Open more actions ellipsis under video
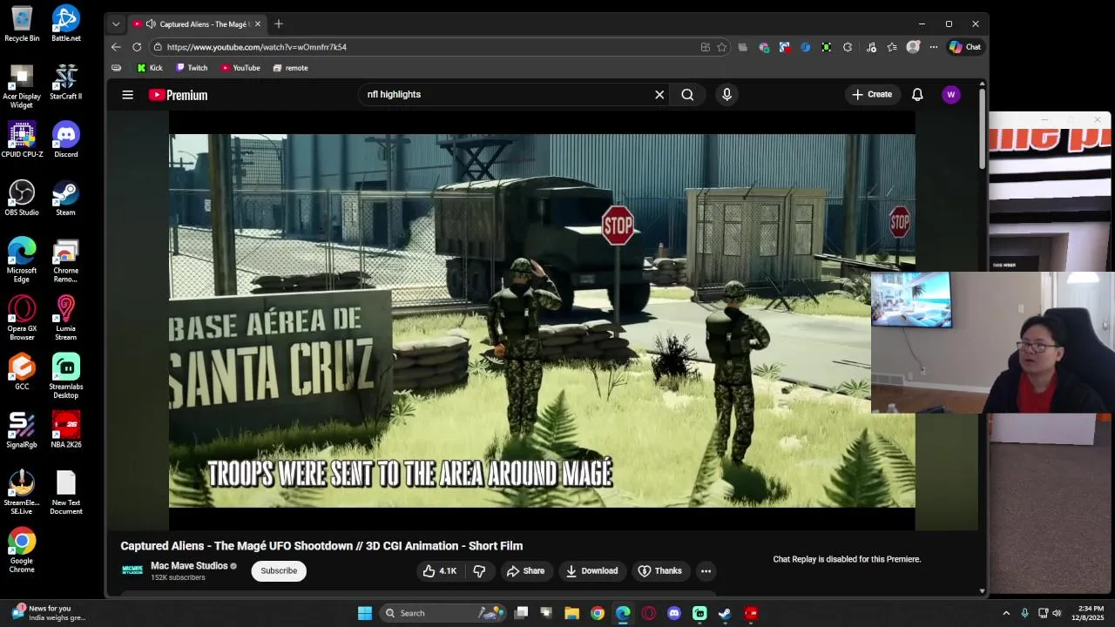This screenshot has height=627, width=1115. [x=706, y=571]
